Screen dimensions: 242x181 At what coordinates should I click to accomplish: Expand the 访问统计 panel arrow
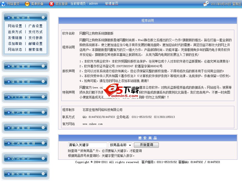coord(43,158)
